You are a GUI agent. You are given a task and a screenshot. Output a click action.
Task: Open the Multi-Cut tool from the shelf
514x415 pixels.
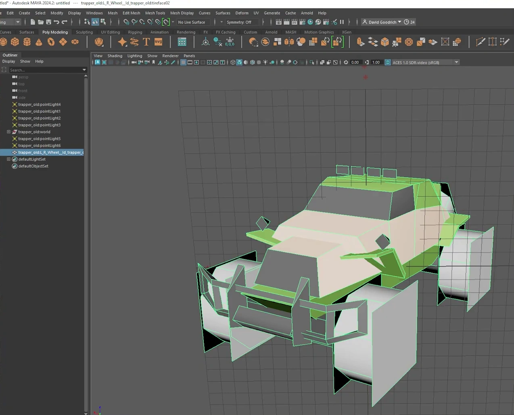click(480, 42)
